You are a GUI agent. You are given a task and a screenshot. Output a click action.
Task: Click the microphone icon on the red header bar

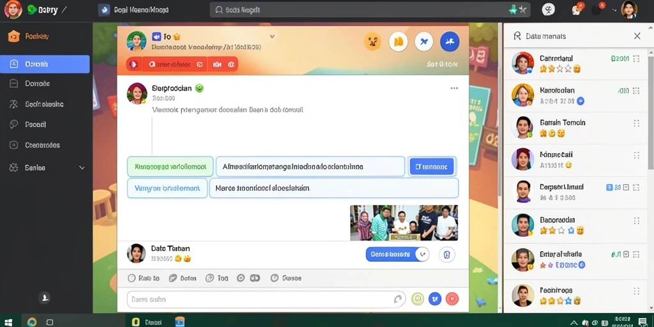[x=133, y=65]
